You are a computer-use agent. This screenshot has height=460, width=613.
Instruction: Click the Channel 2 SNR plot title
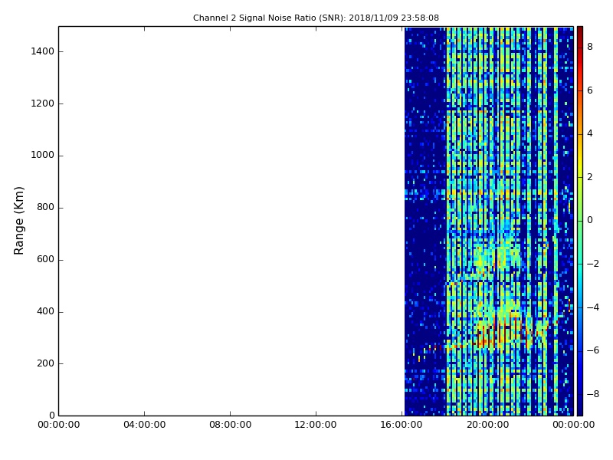pos(316,18)
